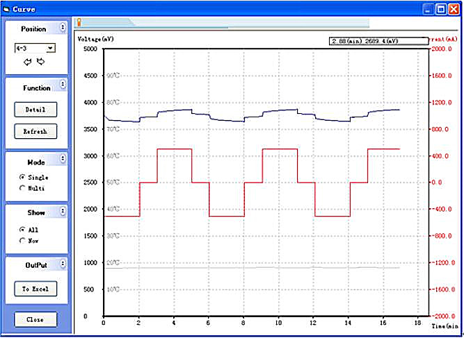Collapse the Position panel using its chevron
464x338 pixels.
pos(63,28)
